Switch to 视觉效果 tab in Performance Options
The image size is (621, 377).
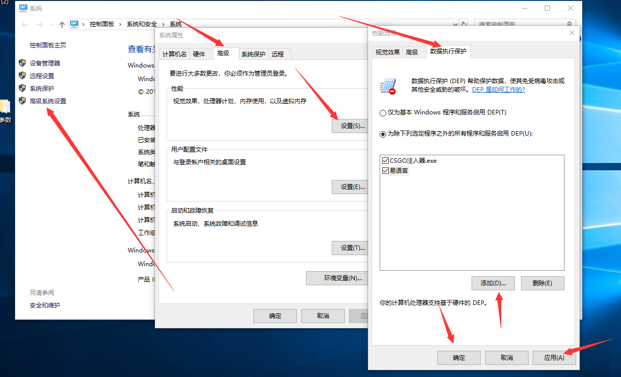(x=387, y=52)
